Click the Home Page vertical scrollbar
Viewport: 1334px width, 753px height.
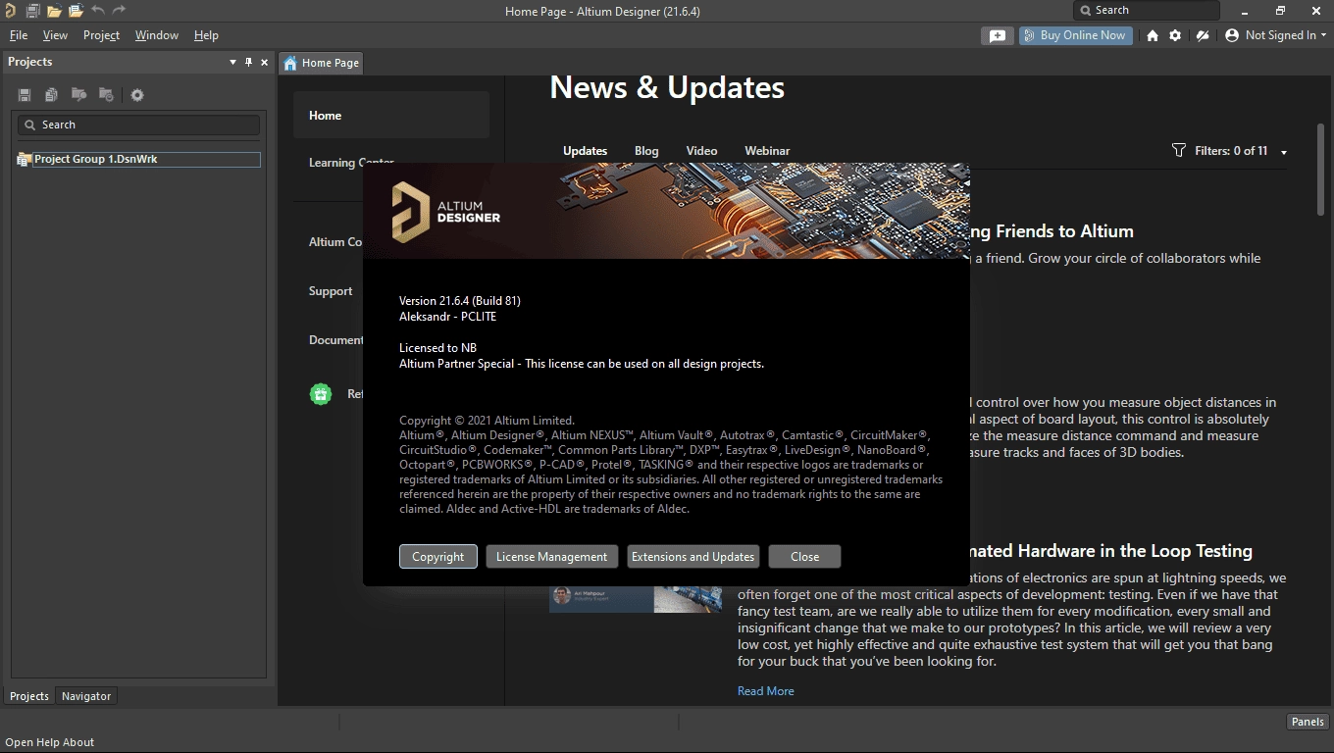click(x=1320, y=169)
